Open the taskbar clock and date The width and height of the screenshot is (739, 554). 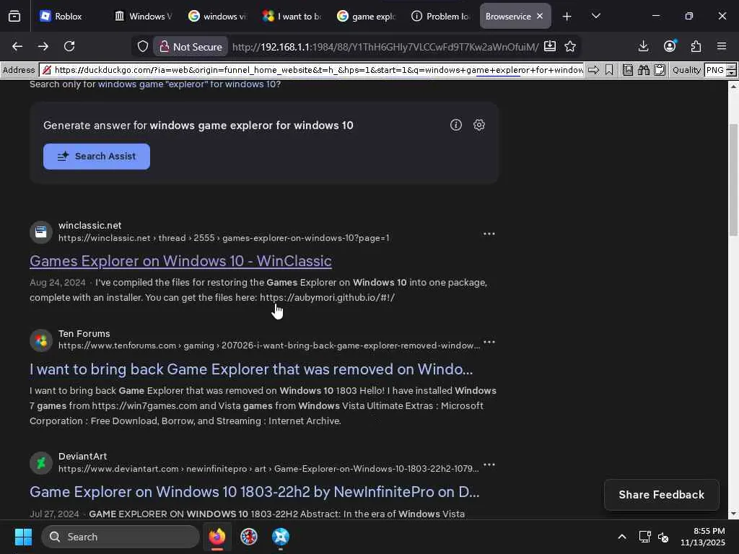(703, 537)
